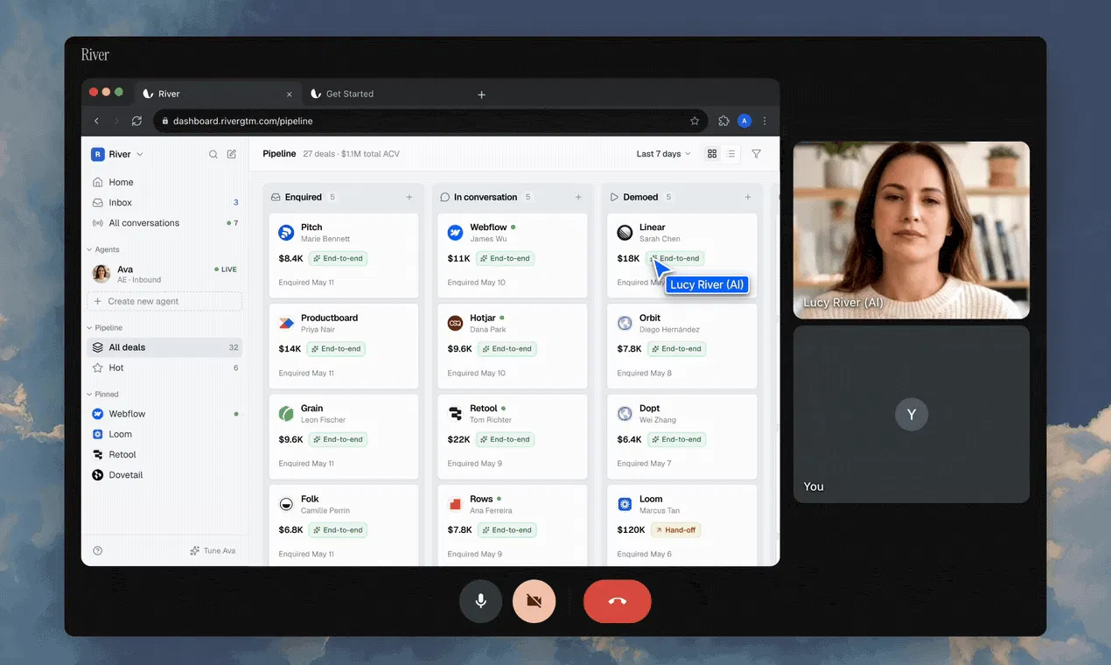
Task: Go back with the browser back arrow
Action: click(x=97, y=121)
